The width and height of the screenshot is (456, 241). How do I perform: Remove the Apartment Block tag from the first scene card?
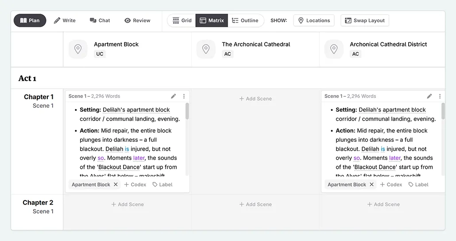pos(116,185)
